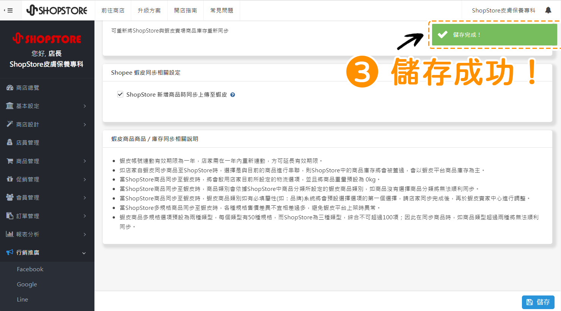The image size is (561, 311).
Task: Click the blue 儲存 save button
Action: [x=538, y=302]
